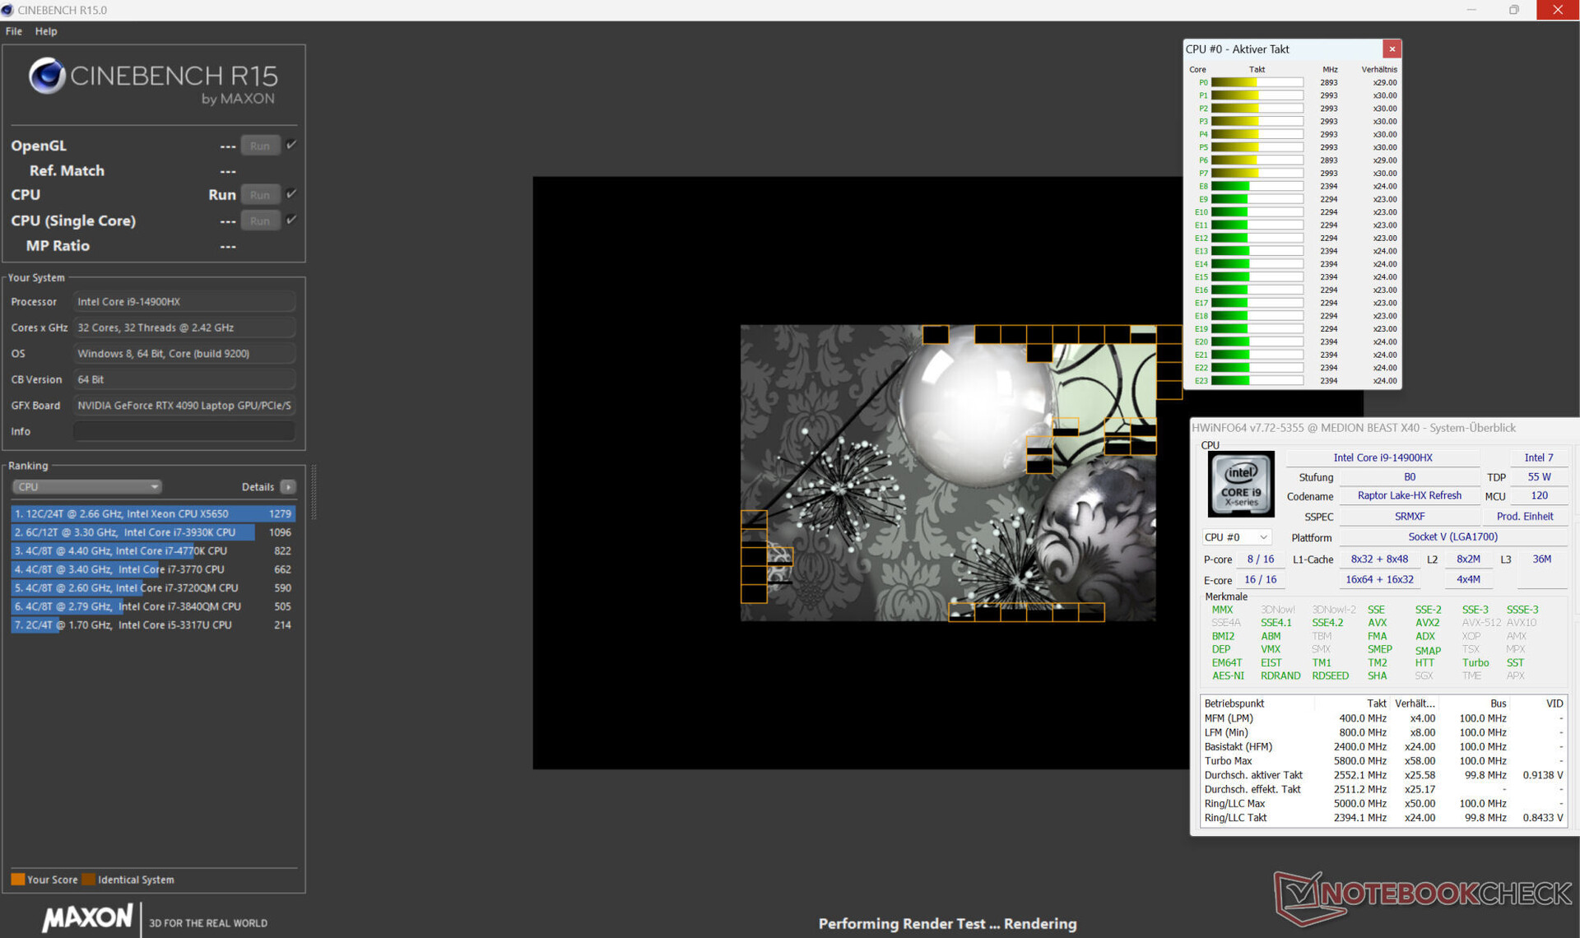1580x938 pixels.
Task: Open the File menu
Action: [14, 31]
